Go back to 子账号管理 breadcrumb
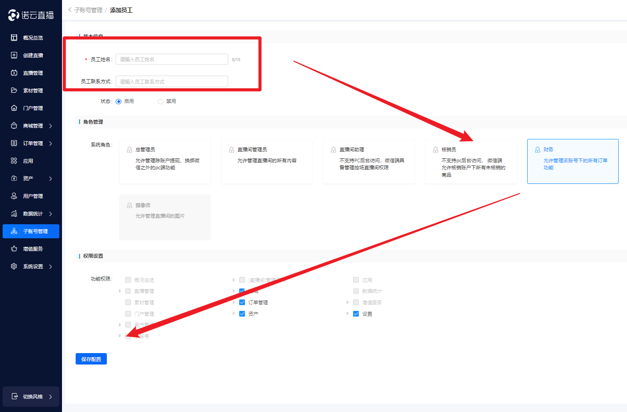 pyautogui.click(x=88, y=10)
